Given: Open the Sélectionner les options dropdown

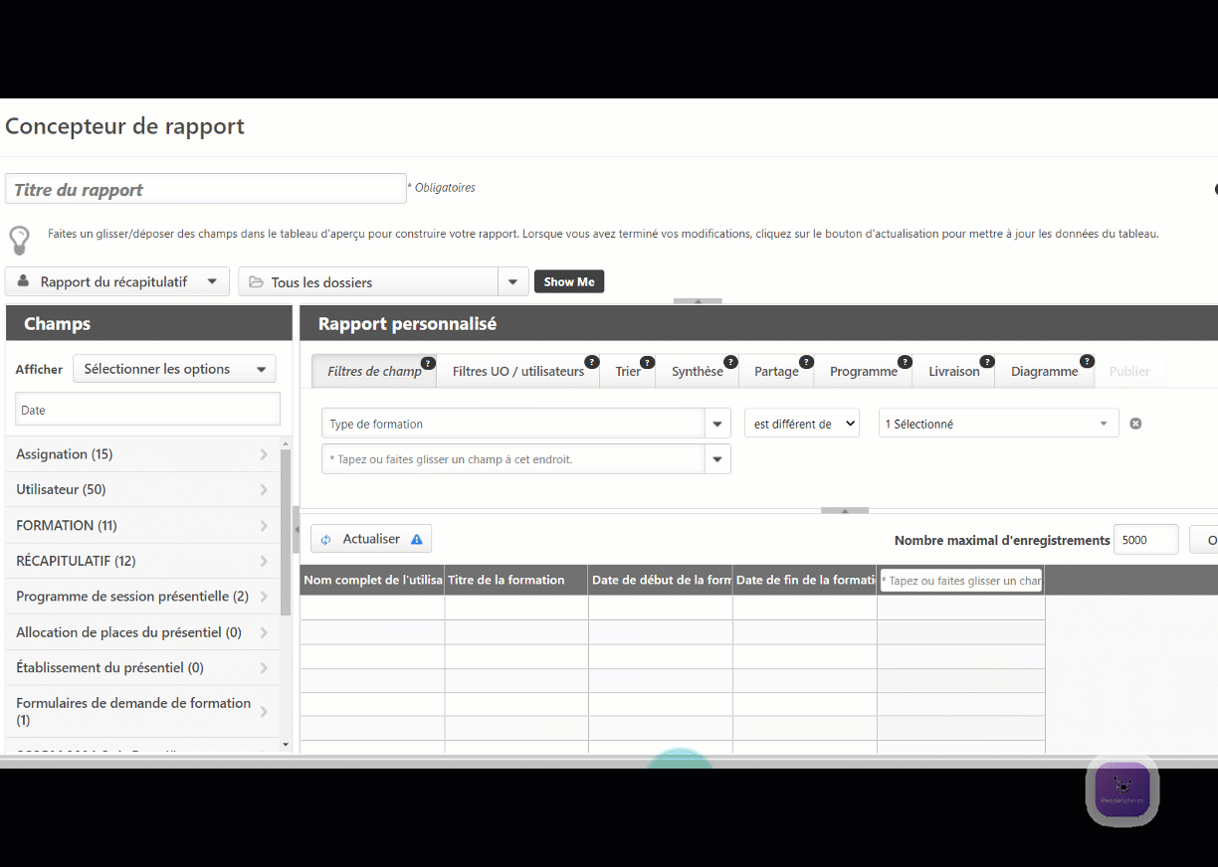Looking at the screenshot, I should click(x=174, y=369).
